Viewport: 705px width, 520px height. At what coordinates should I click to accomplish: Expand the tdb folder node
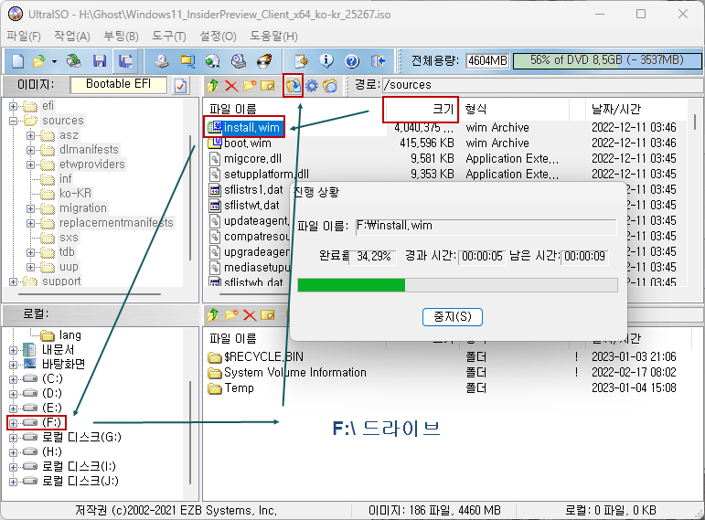click(30, 252)
